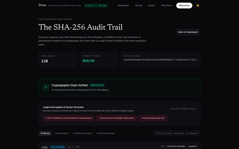Open the Pitch Deck nav item
239x149 pixels.
[166, 6]
